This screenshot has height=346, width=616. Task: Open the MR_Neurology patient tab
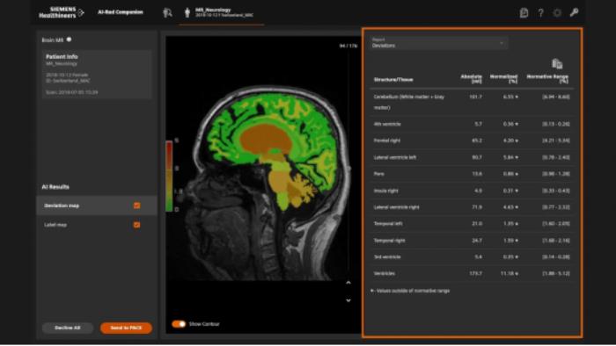click(221, 13)
